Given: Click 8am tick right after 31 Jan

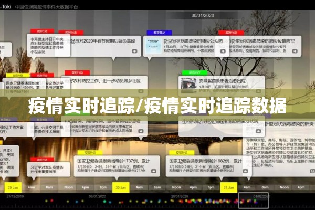Looking at the screenshot, I should tap(265, 187).
